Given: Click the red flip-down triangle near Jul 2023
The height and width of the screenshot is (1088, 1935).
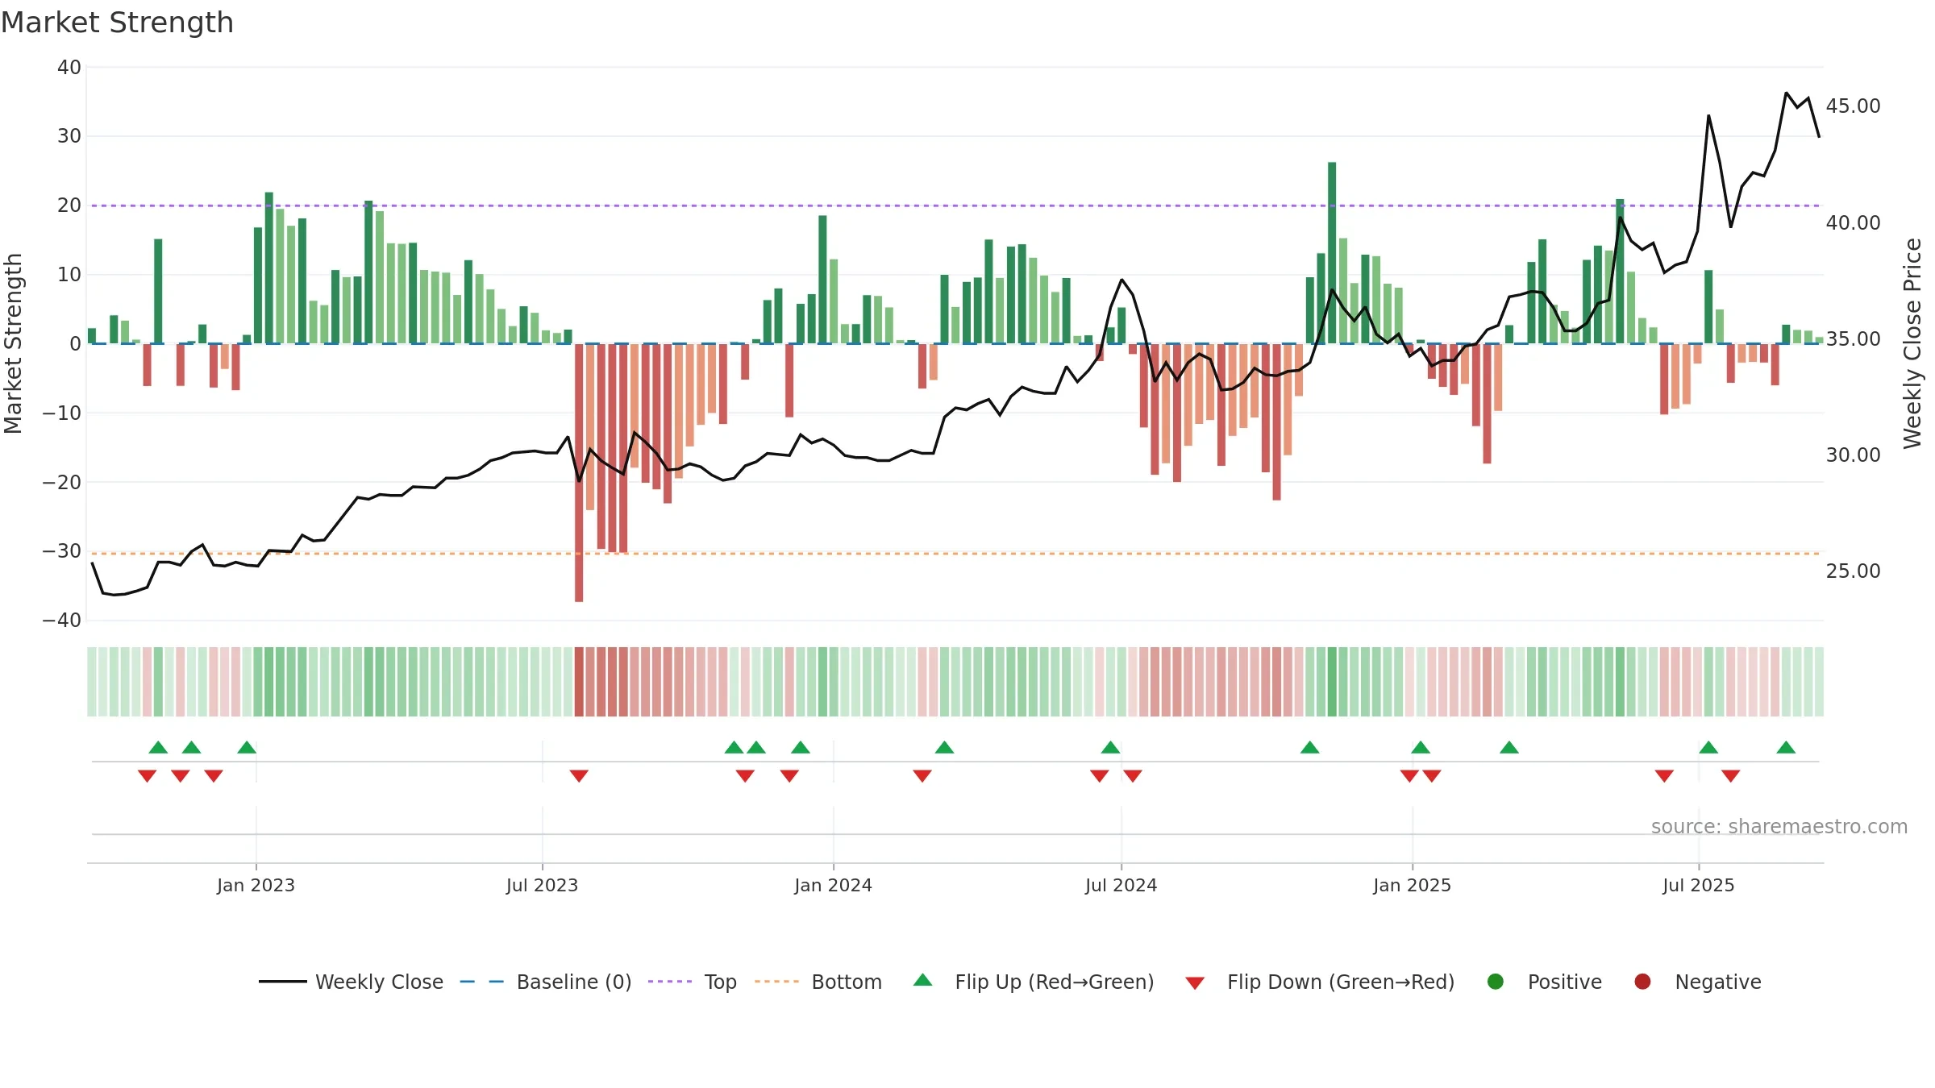Looking at the screenshot, I should click(x=579, y=775).
